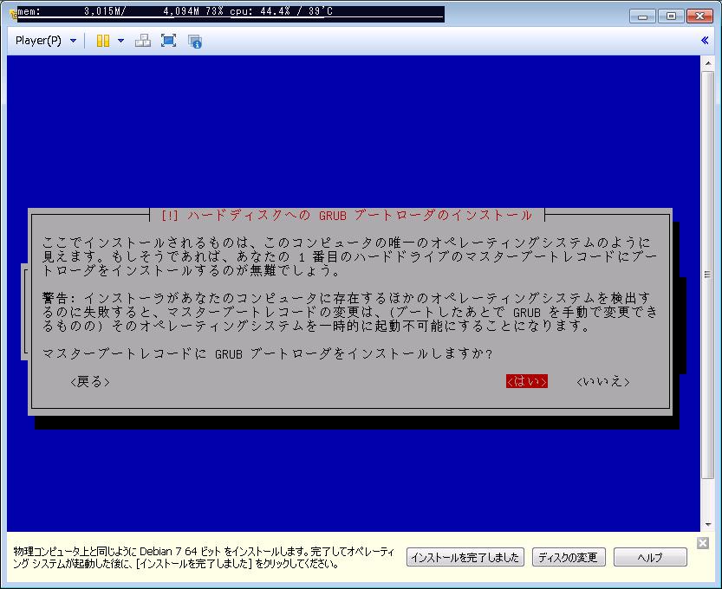Minimize the VMware Player window

(643, 16)
